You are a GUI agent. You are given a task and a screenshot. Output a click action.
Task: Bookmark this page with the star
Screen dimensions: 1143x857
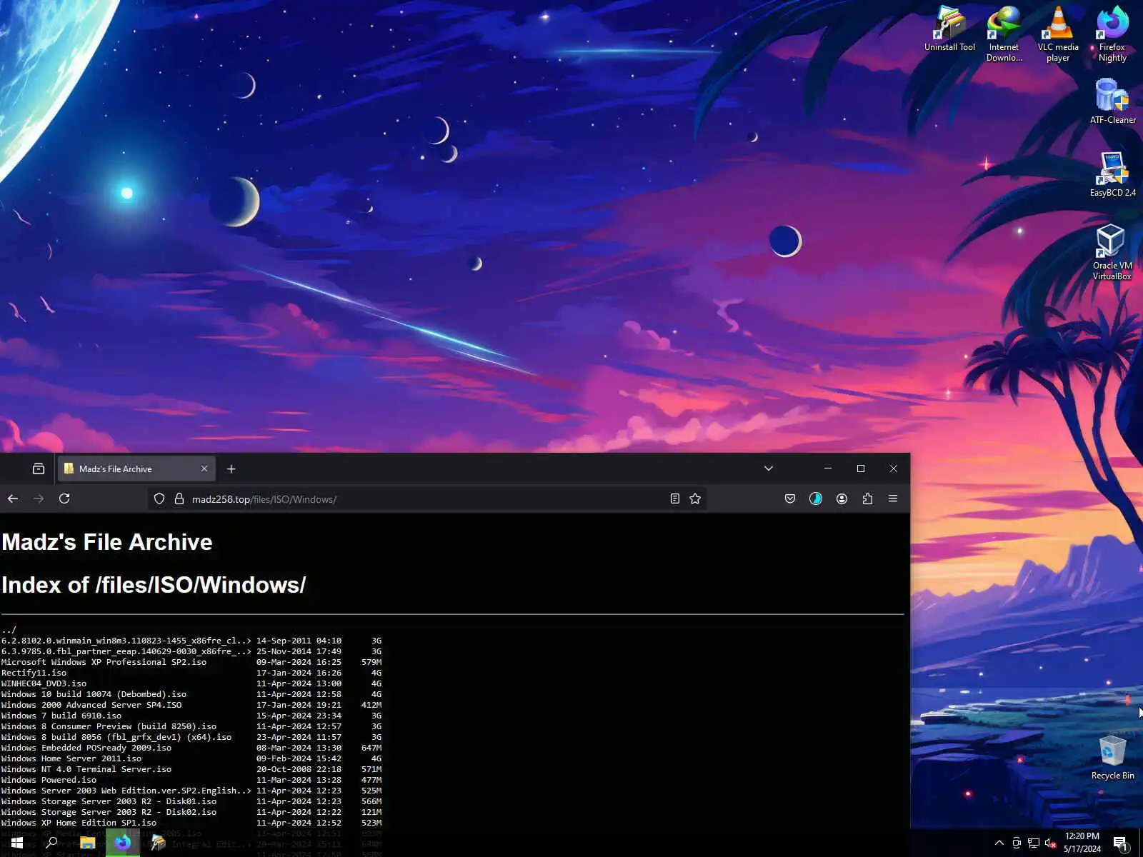[x=695, y=498]
